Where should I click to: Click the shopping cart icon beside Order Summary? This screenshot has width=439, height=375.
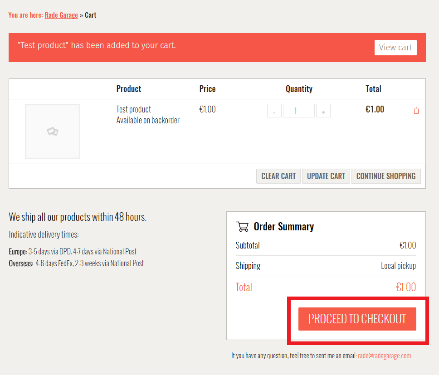[x=242, y=226]
